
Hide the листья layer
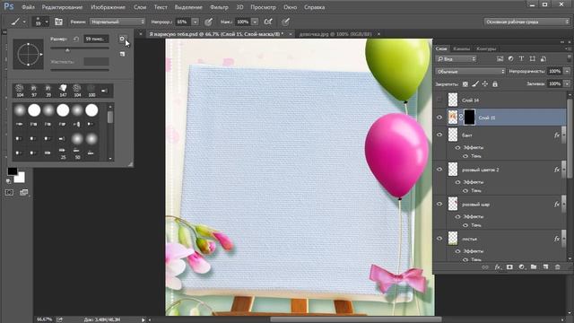(439, 239)
